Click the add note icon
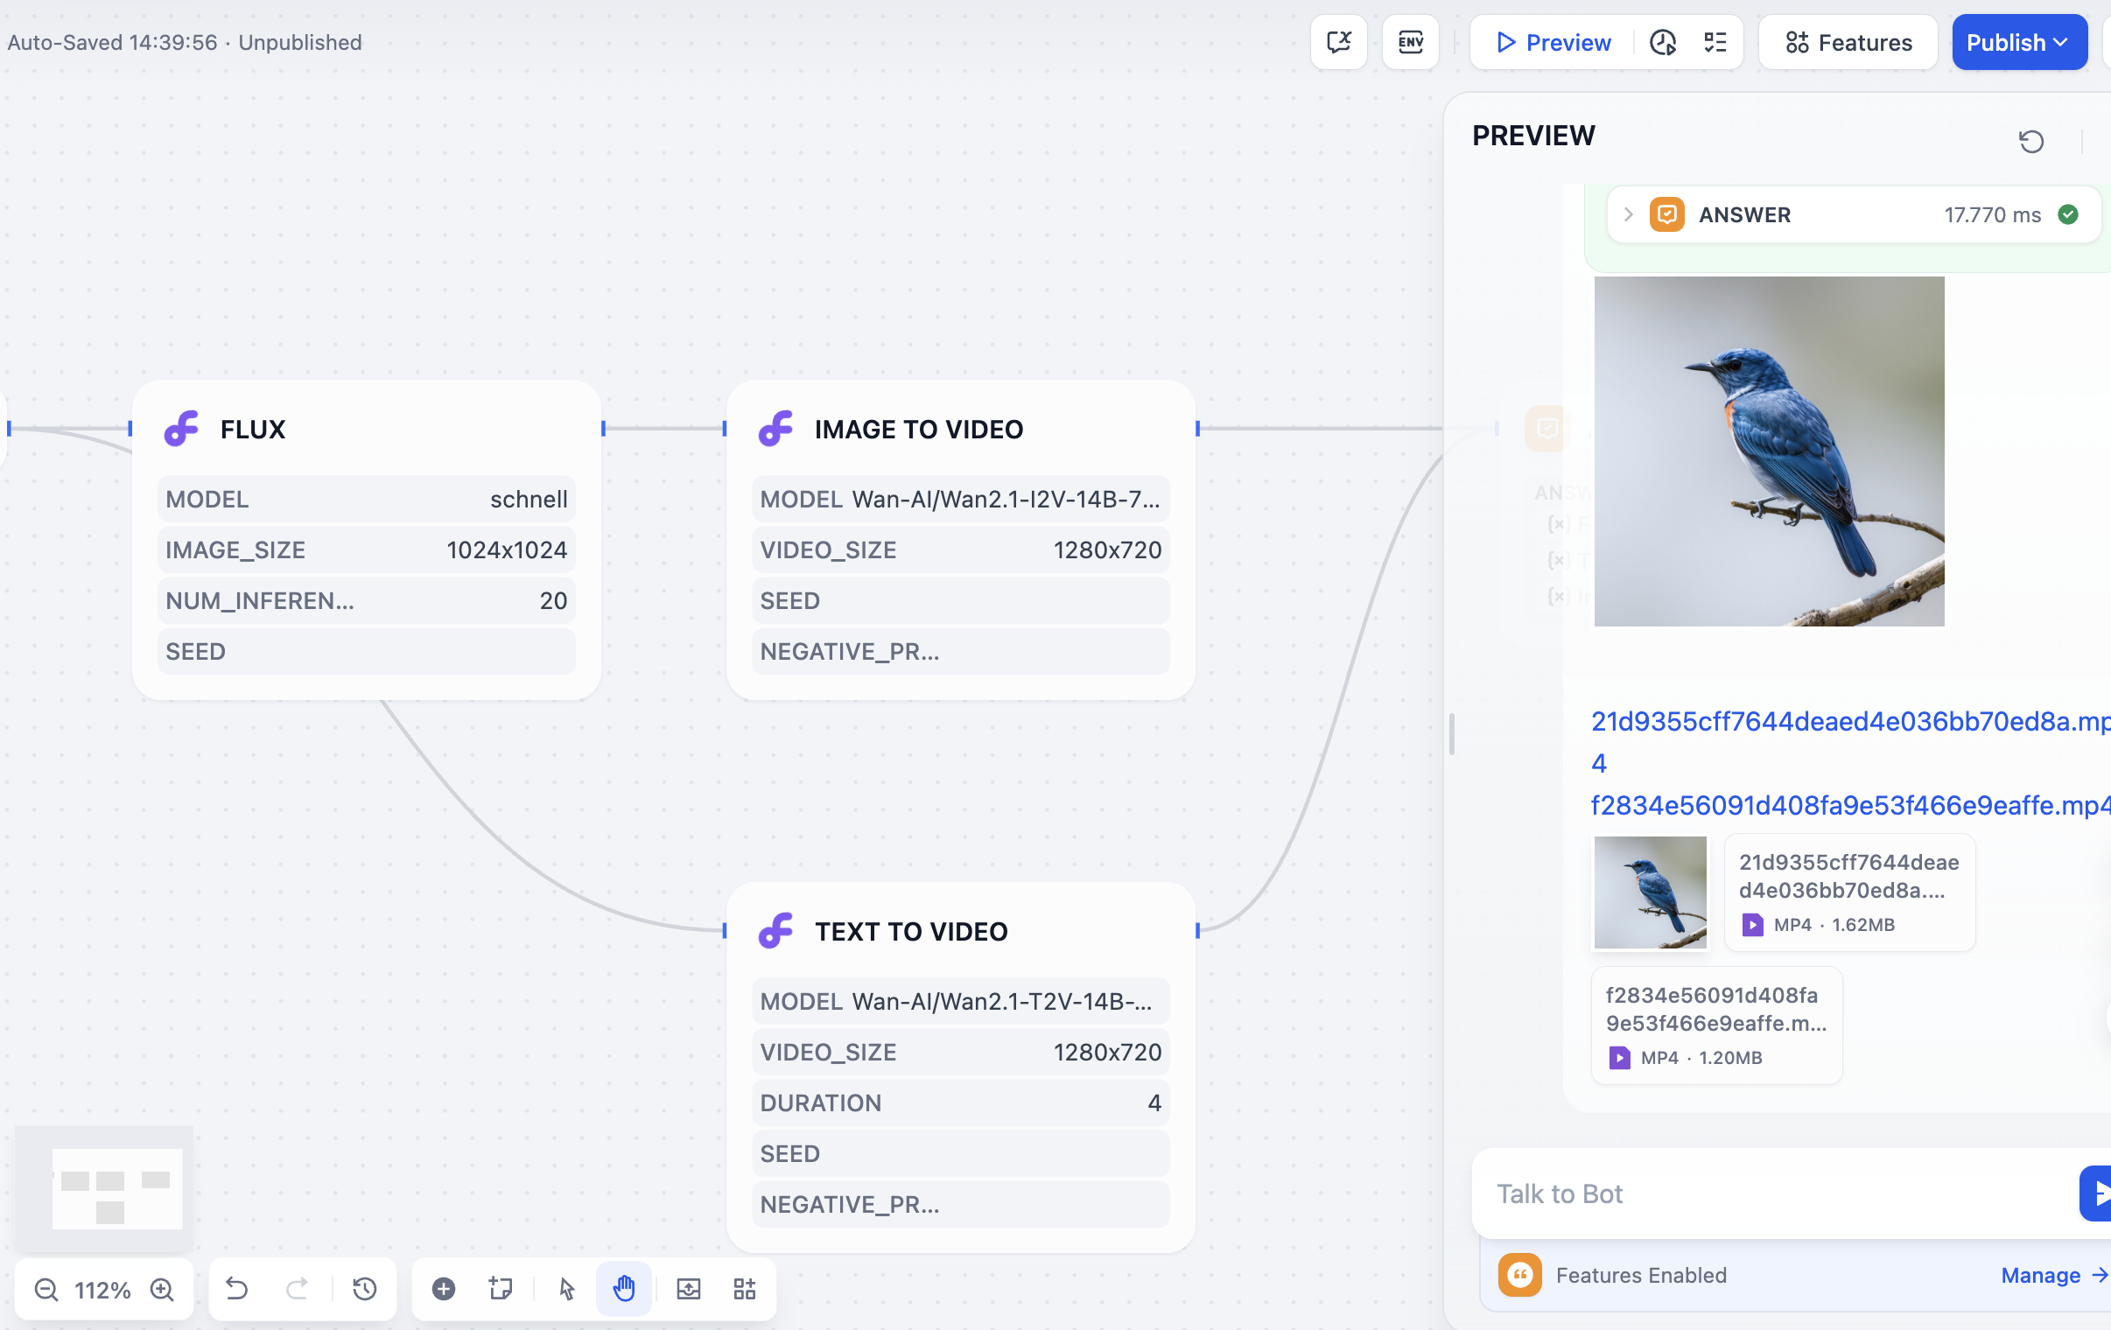Screen dimensions: 2111x1330 coord(501,1289)
